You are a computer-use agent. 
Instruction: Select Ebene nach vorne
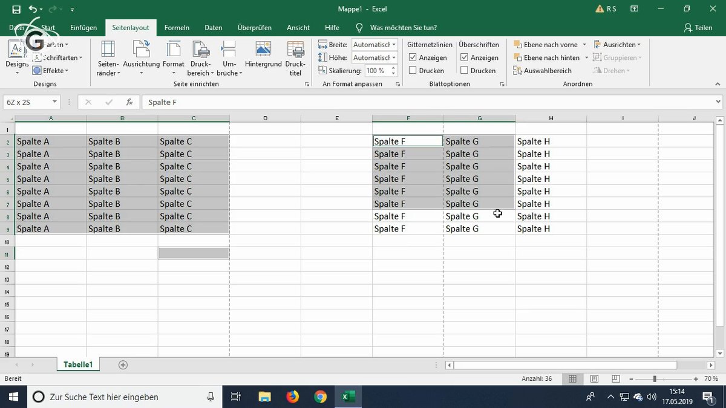pyautogui.click(x=546, y=44)
